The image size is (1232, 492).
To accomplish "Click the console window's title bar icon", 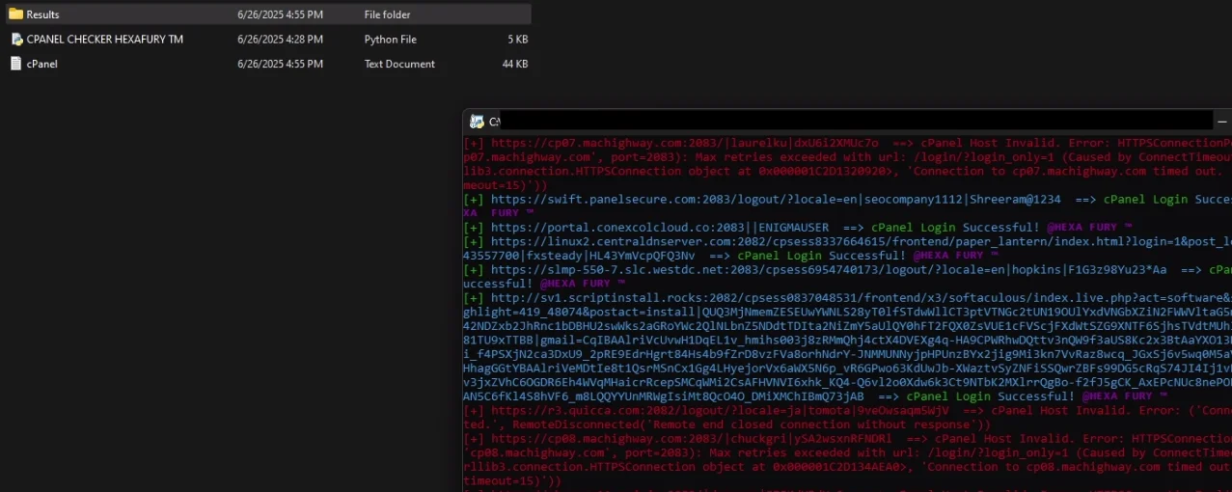I will point(477,122).
